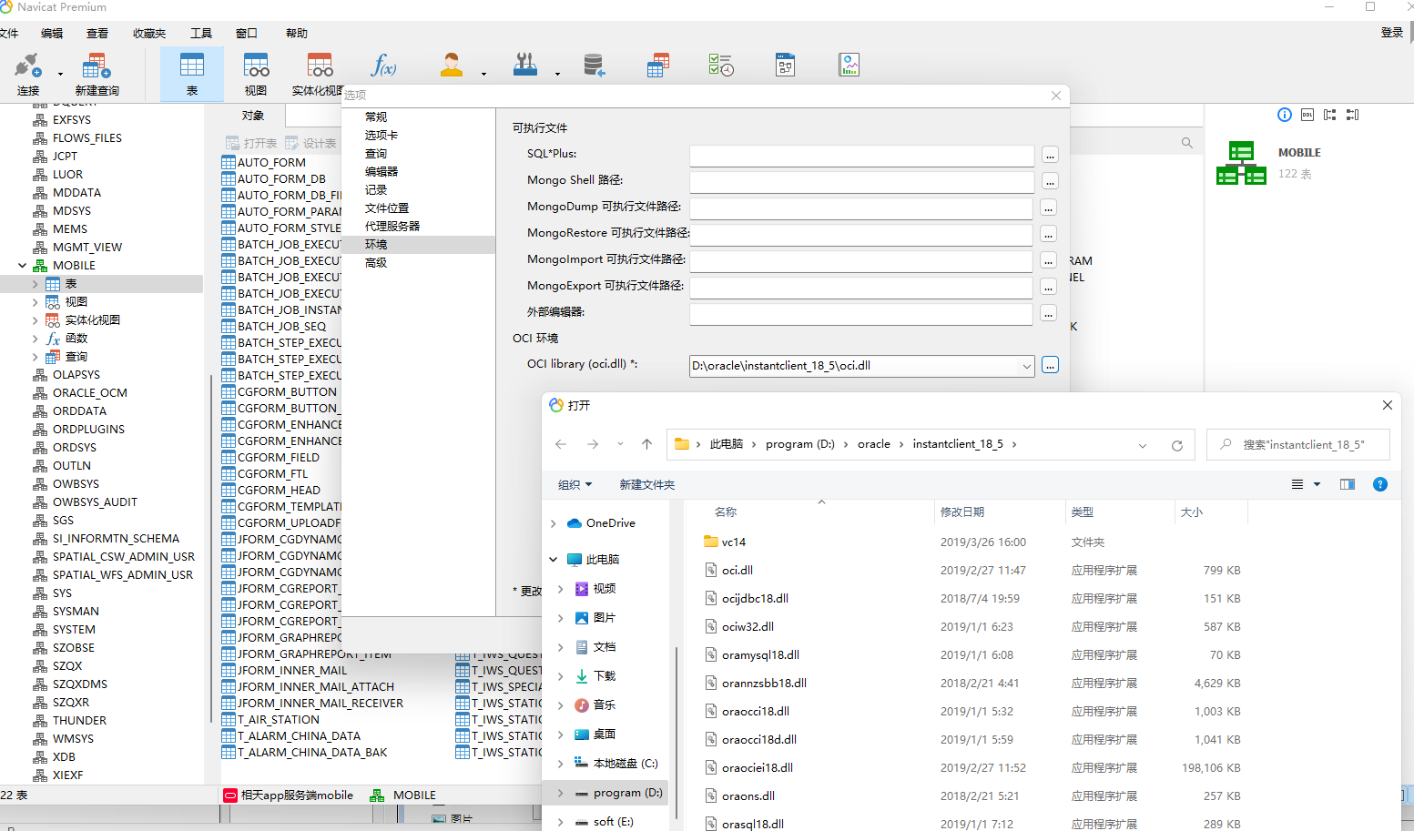Open the 编辑 menu
This screenshot has height=831, width=1414.
(x=52, y=34)
